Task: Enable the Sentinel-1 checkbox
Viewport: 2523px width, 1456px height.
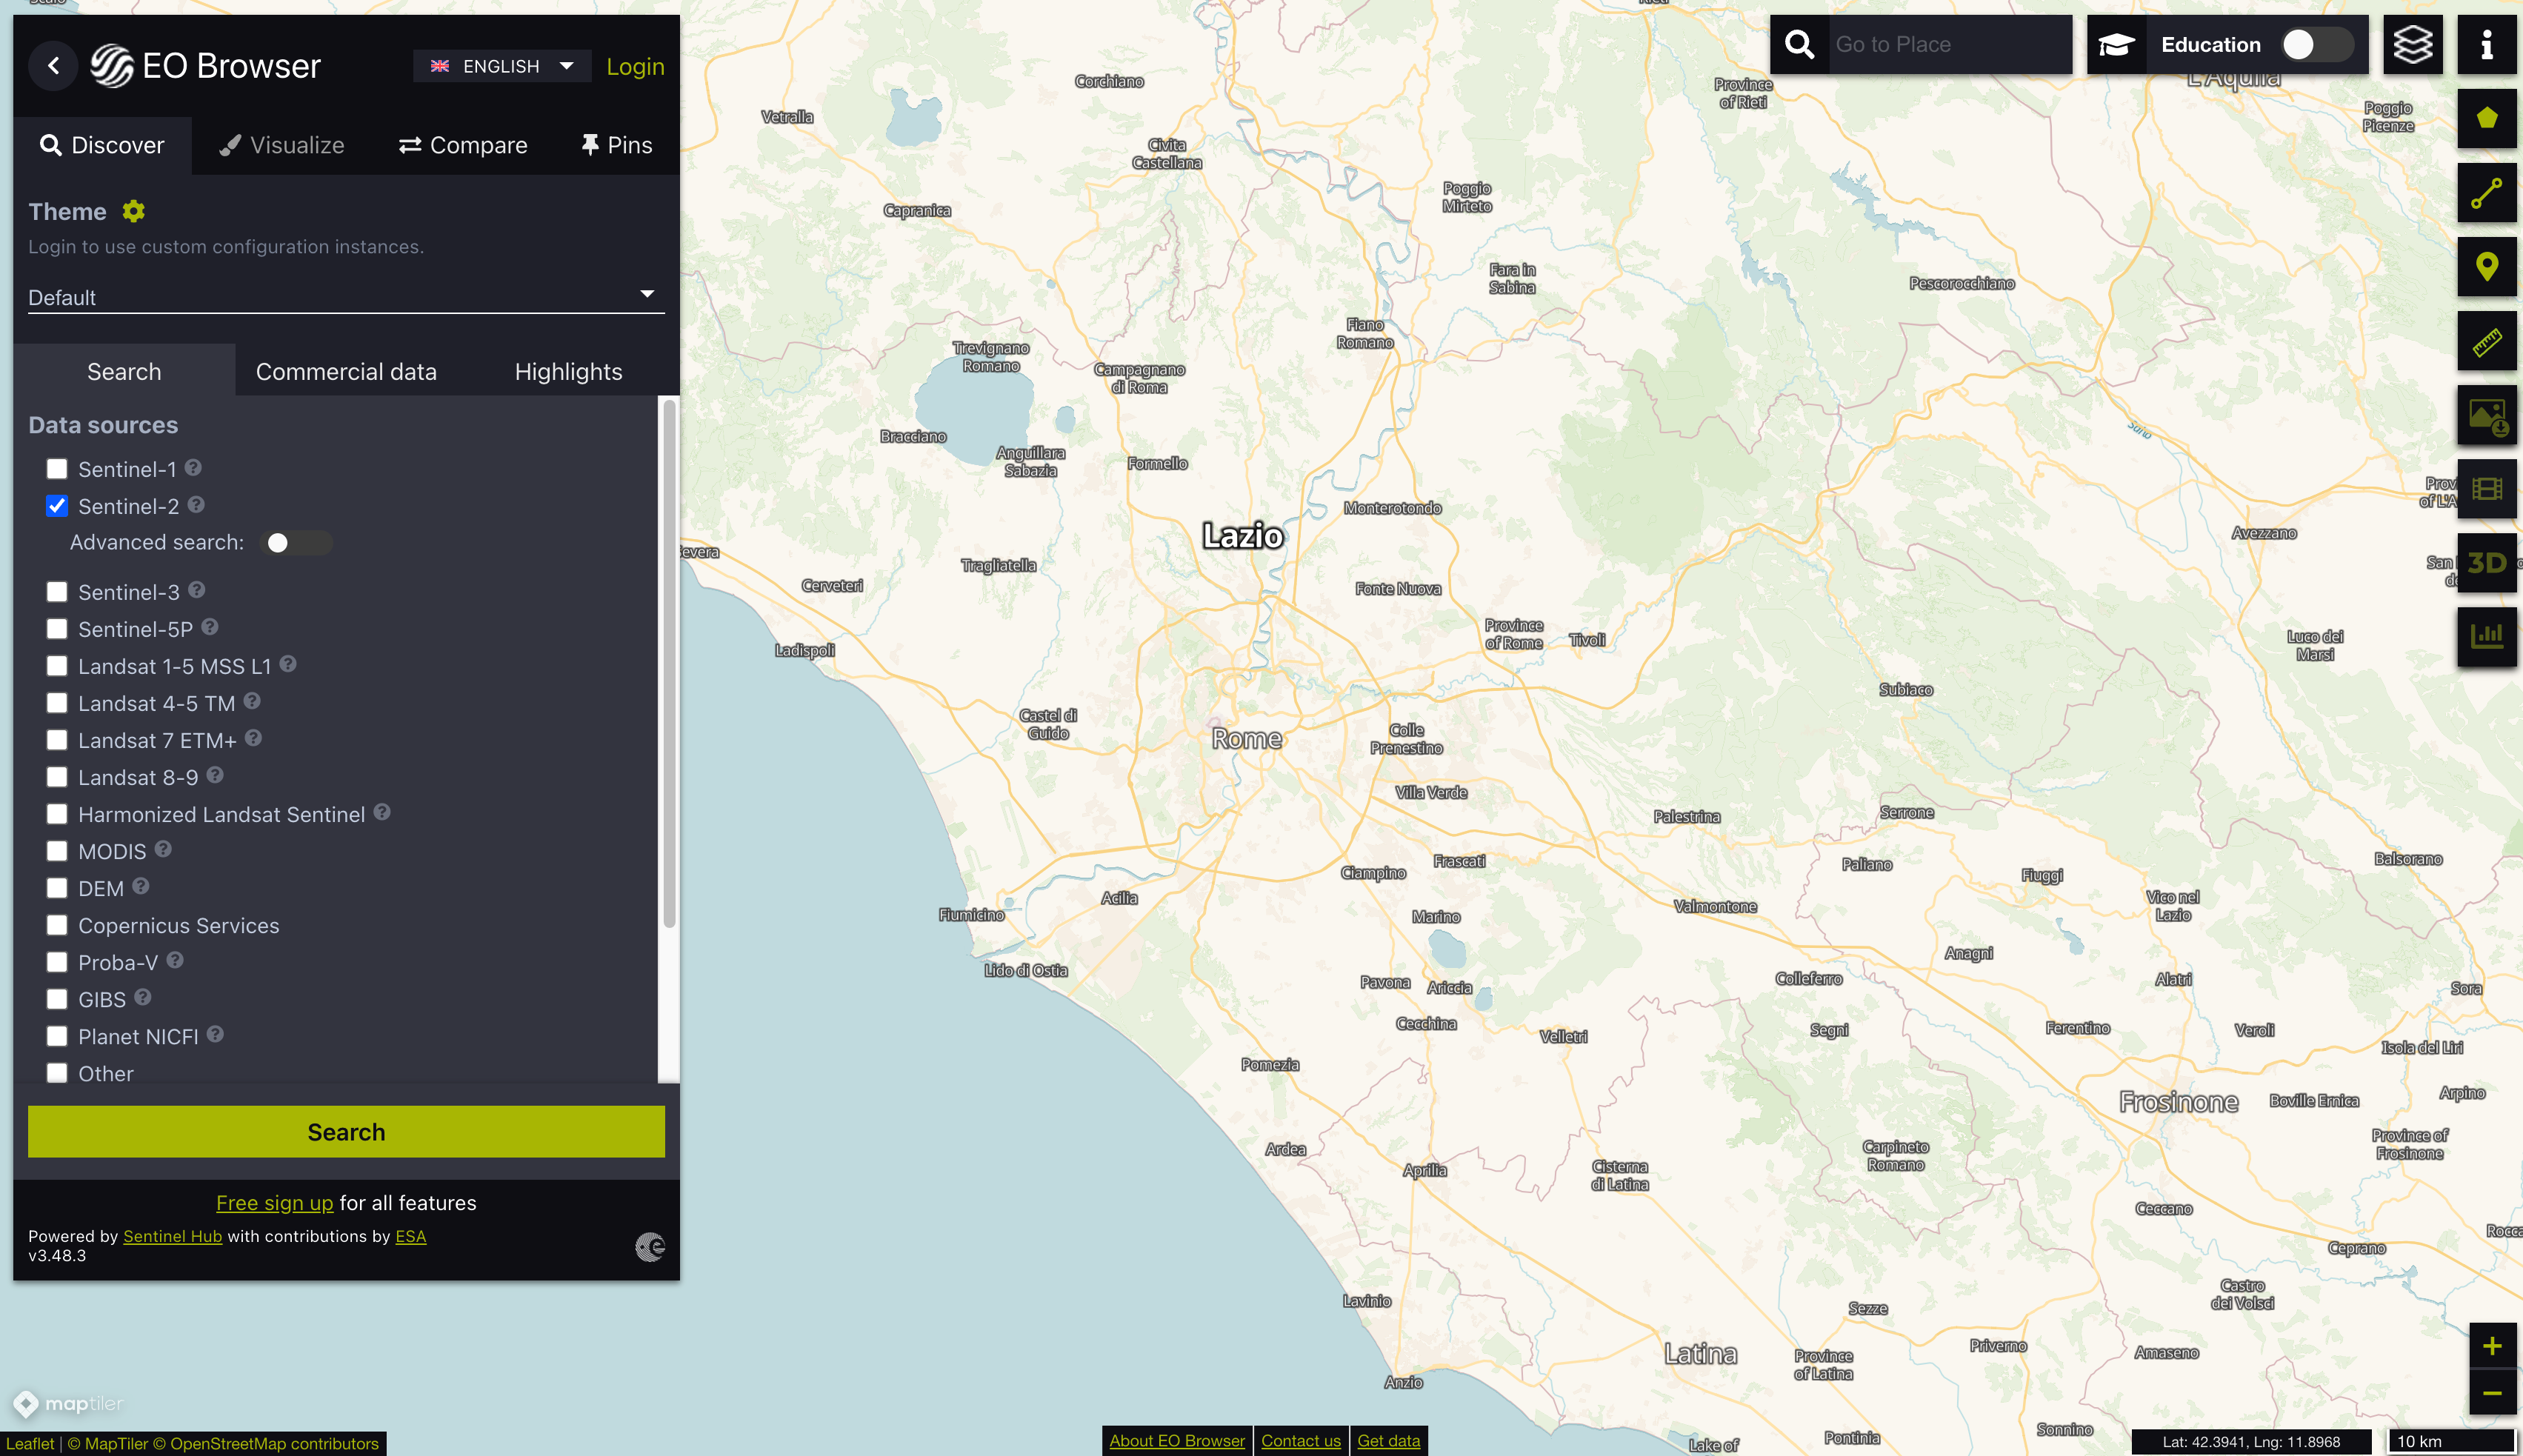Action: click(x=57, y=469)
